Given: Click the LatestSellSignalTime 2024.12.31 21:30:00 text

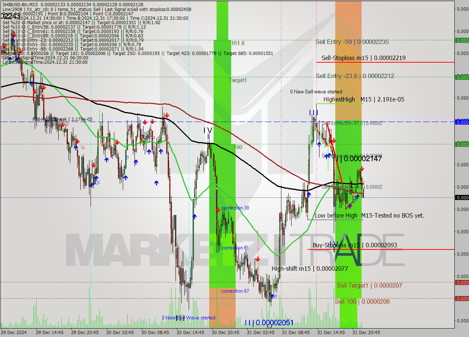Looking at the screenshot, I should (45, 62).
